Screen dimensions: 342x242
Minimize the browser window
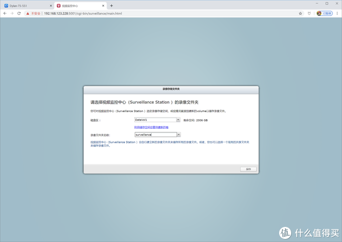point(317,4)
